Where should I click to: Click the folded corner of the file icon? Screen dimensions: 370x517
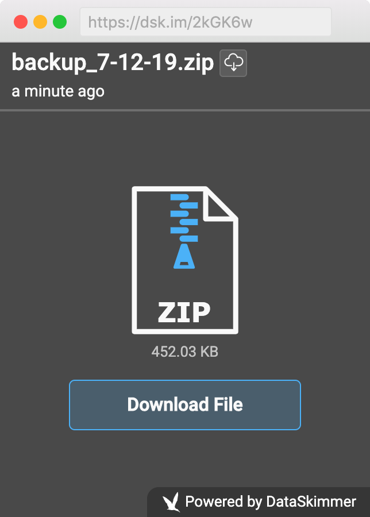pyautogui.click(x=219, y=204)
